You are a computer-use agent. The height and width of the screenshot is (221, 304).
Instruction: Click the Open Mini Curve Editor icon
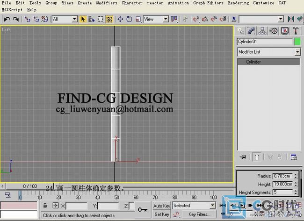[7, 195]
